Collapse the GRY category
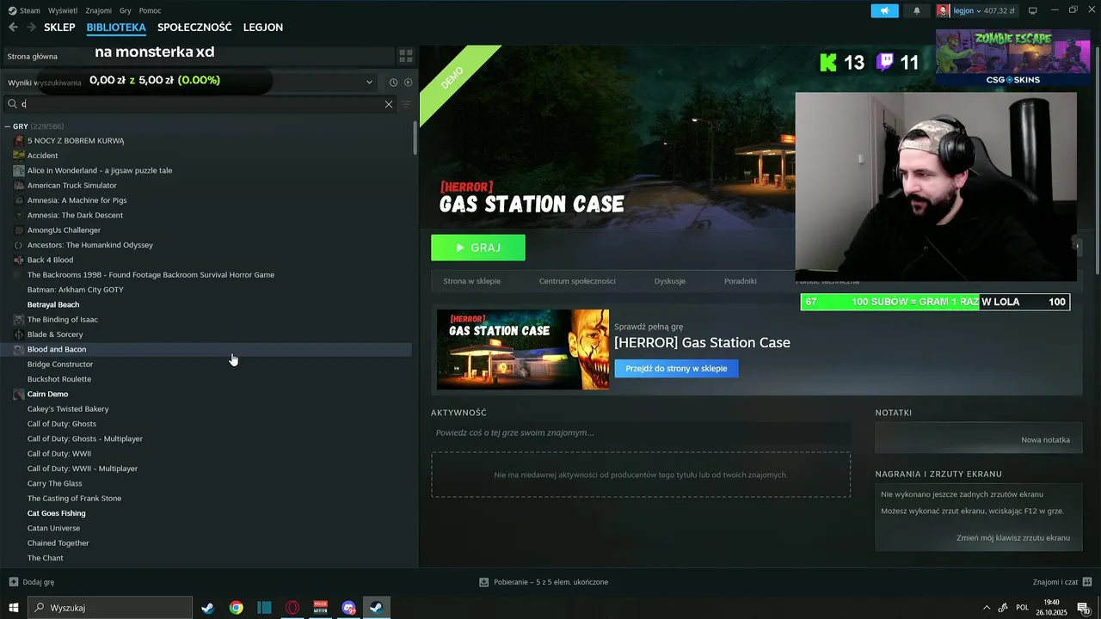The width and height of the screenshot is (1101, 619). [8, 126]
